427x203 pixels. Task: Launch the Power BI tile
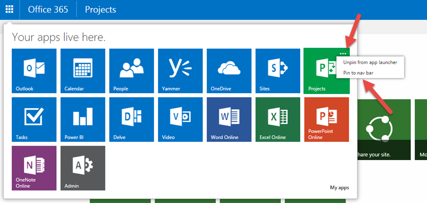83,119
